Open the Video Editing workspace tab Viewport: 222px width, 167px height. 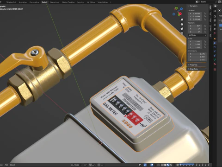[x=103, y=2]
